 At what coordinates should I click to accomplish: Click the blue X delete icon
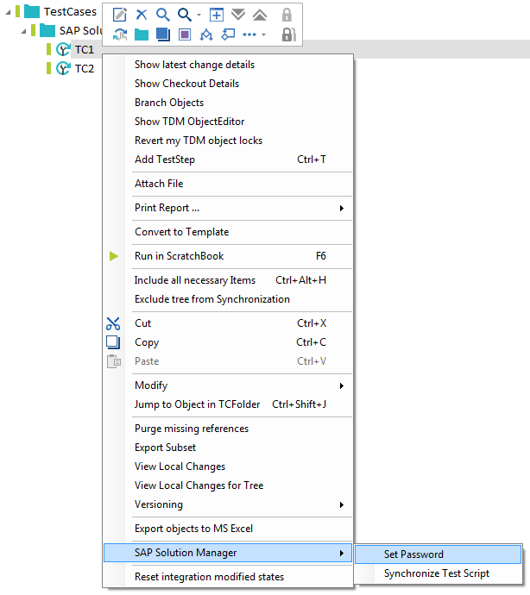tap(142, 15)
